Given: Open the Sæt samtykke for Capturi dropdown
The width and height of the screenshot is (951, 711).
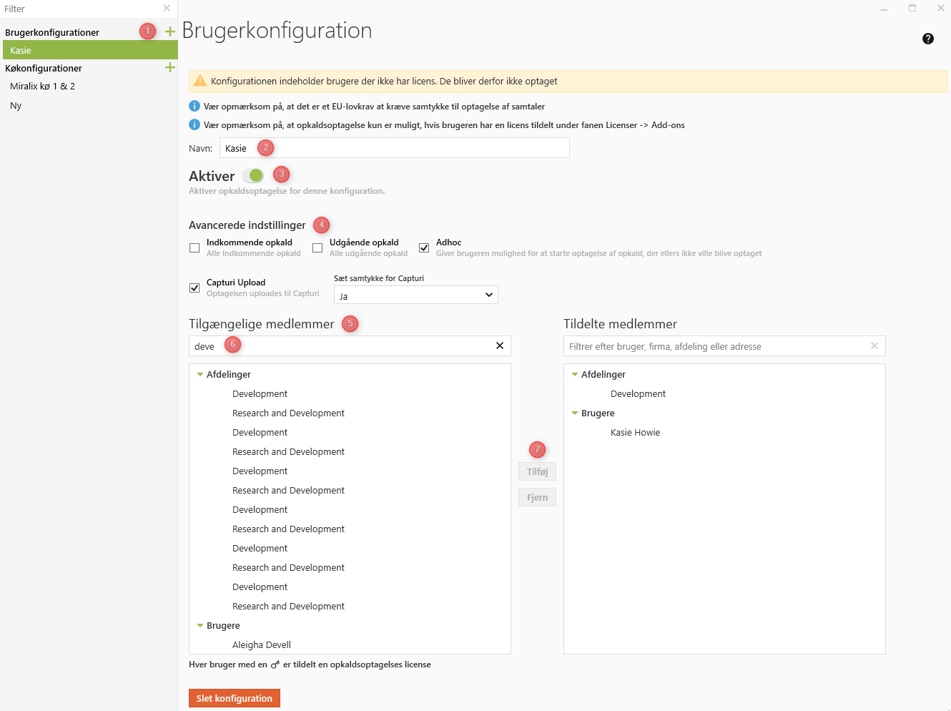Looking at the screenshot, I should (415, 295).
